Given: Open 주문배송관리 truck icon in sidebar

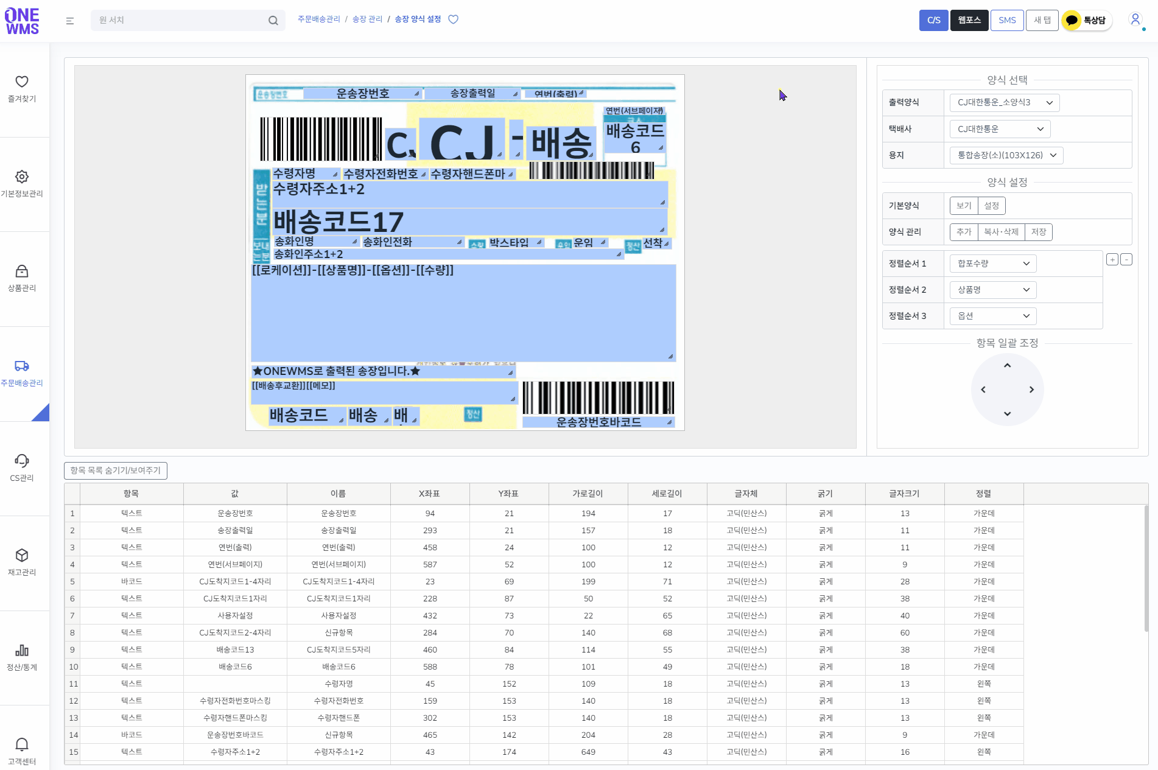Looking at the screenshot, I should click(22, 366).
